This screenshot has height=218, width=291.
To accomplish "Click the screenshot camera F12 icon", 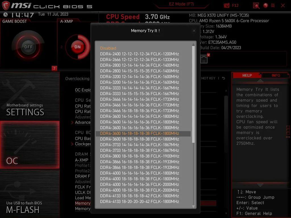I will point(226,5).
